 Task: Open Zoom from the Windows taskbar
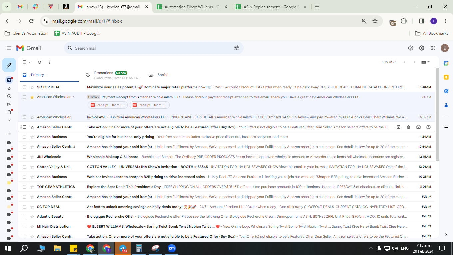[x=172, y=248]
